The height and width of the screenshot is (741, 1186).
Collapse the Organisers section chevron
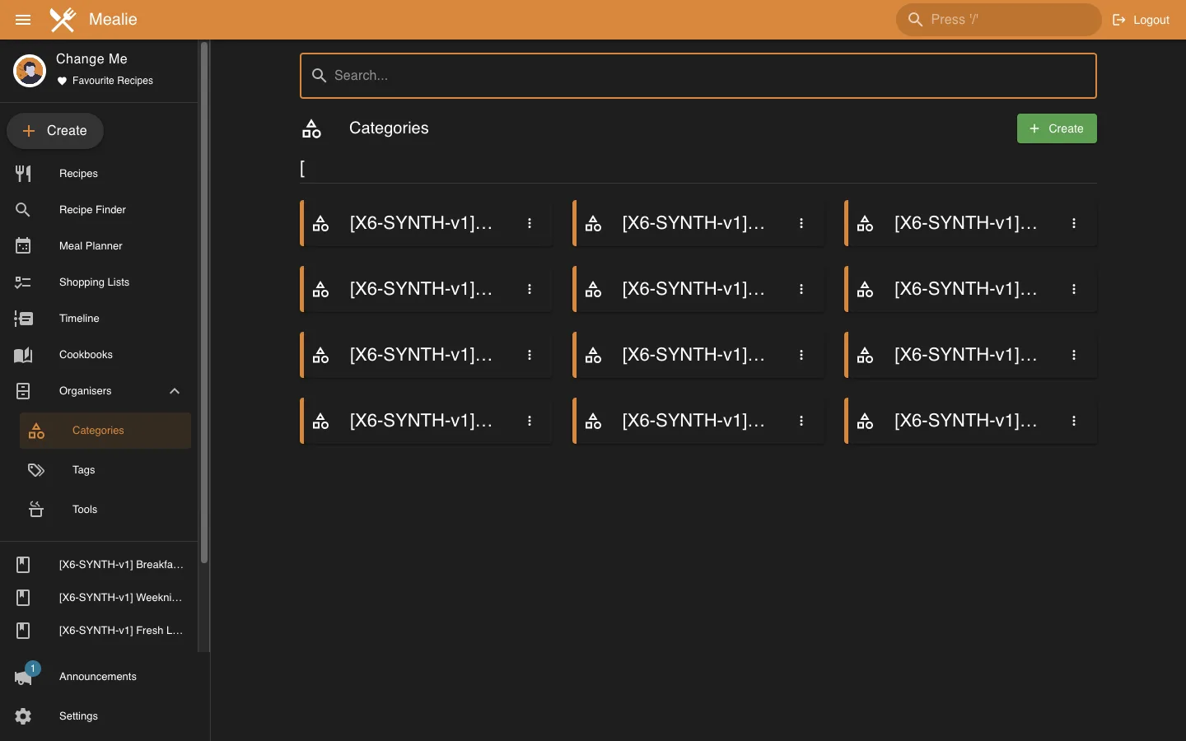[x=175, y=391]
